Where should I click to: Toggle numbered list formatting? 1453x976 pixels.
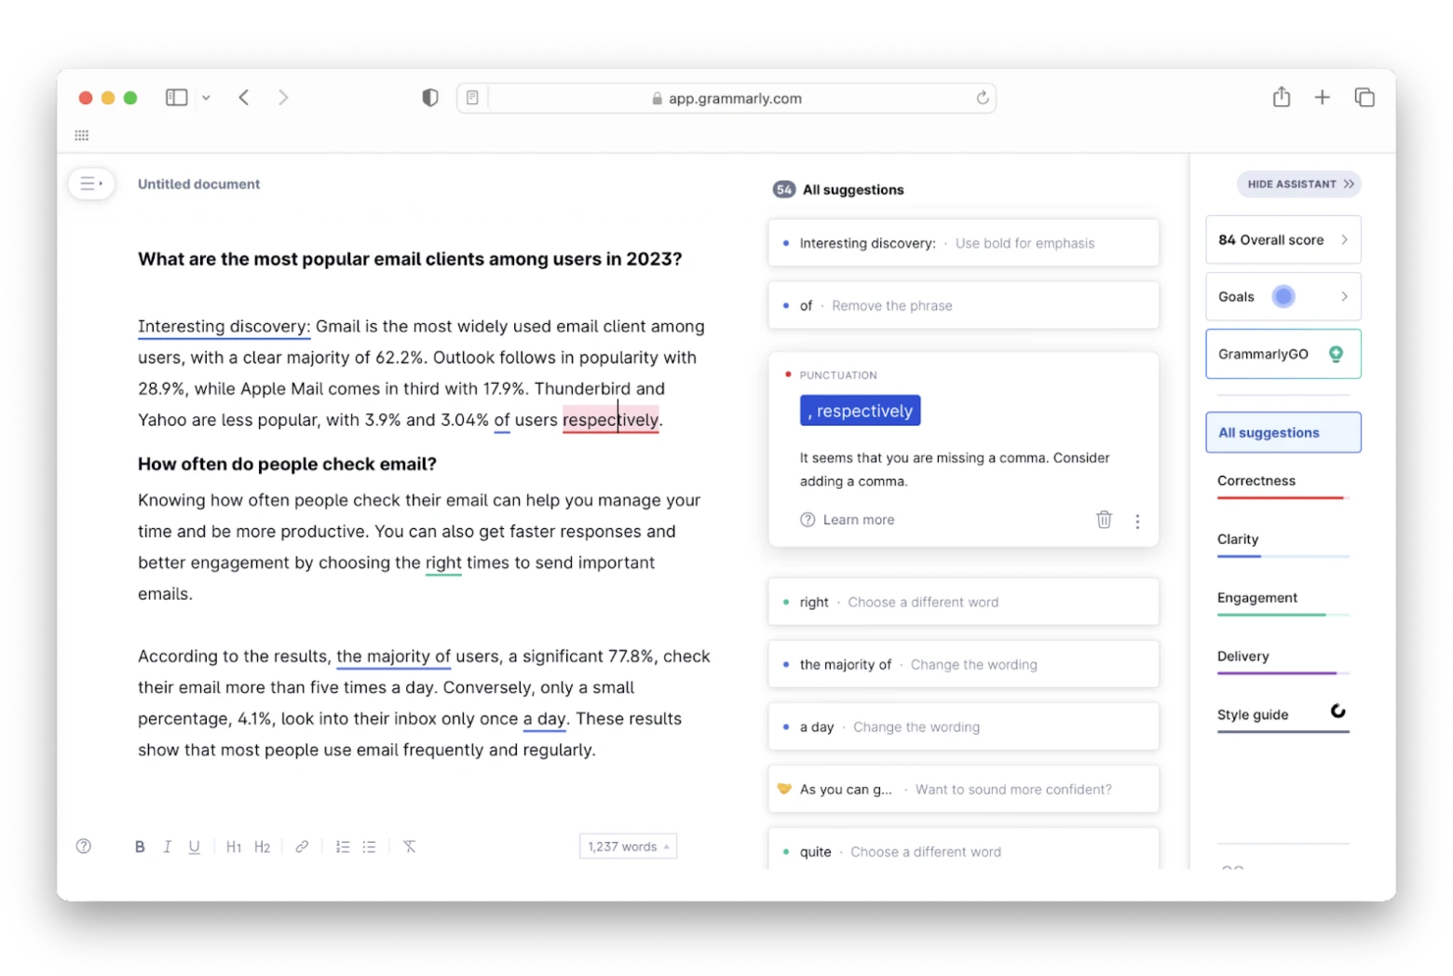pos(343,847)
